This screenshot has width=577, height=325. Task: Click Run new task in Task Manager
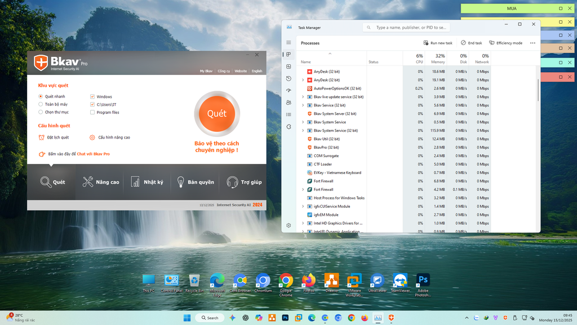pos(438,43)
